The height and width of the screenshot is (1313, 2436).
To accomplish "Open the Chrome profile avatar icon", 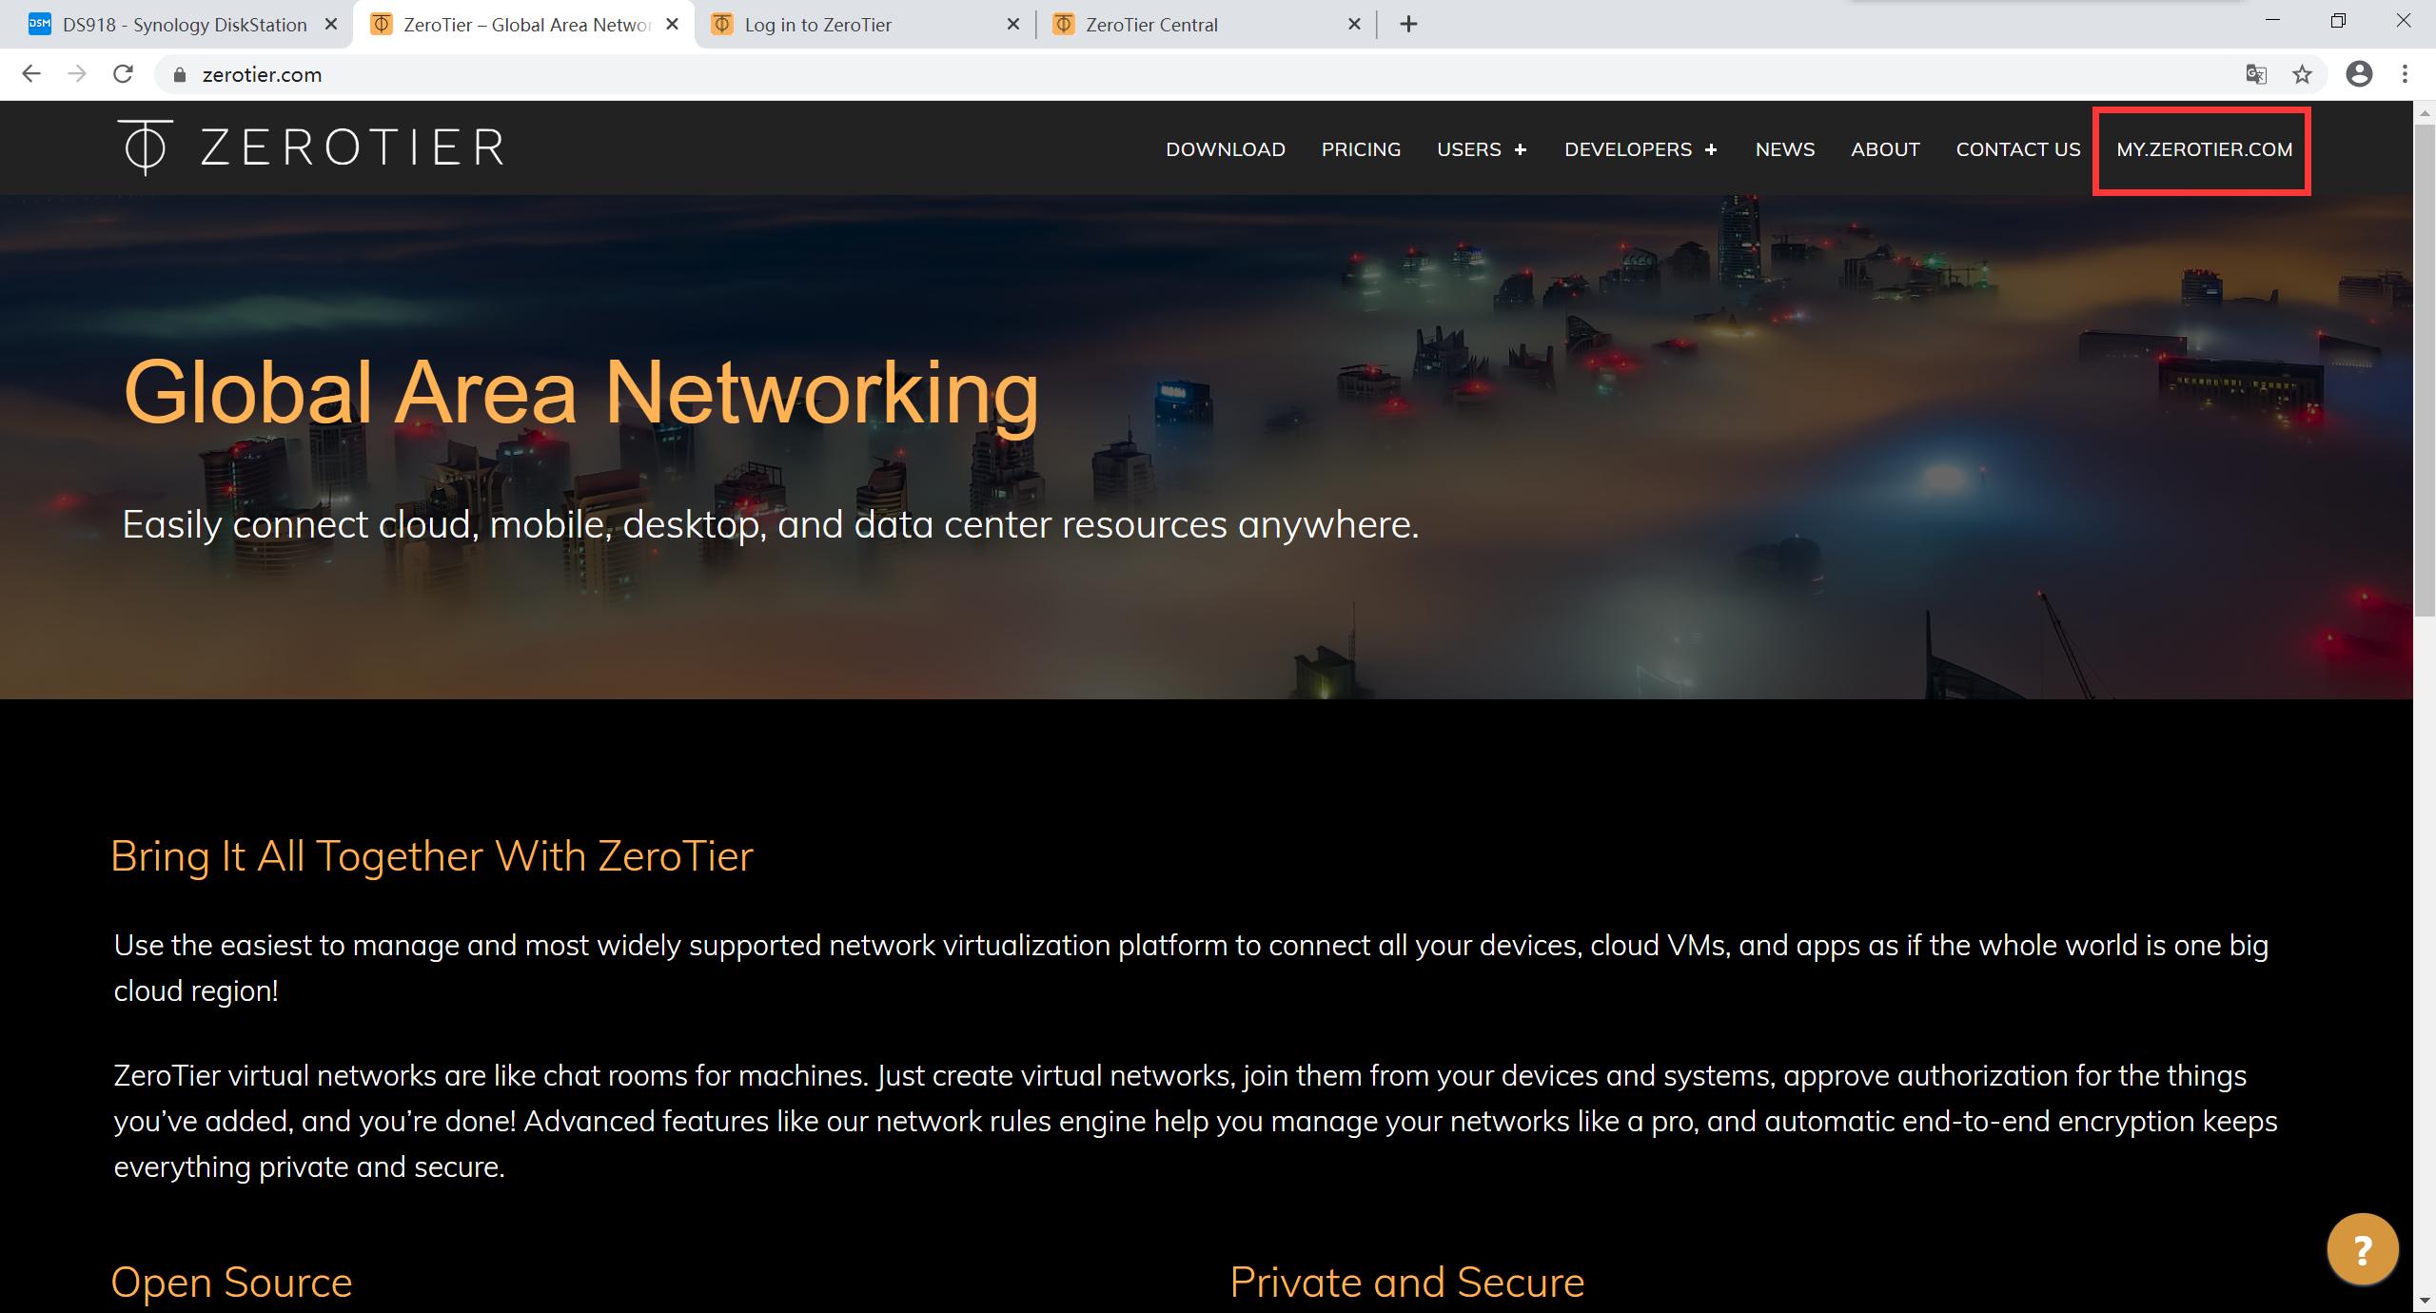I will [2358, 74].
